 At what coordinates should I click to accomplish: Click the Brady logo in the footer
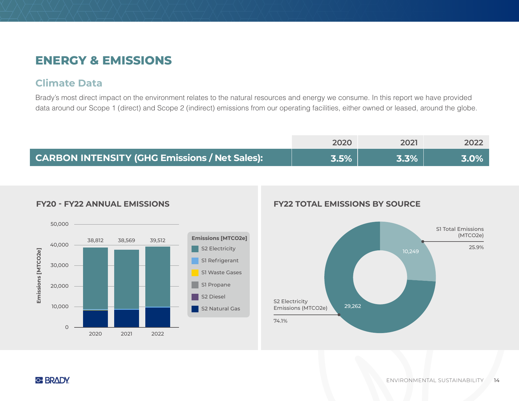pos(53,380)
